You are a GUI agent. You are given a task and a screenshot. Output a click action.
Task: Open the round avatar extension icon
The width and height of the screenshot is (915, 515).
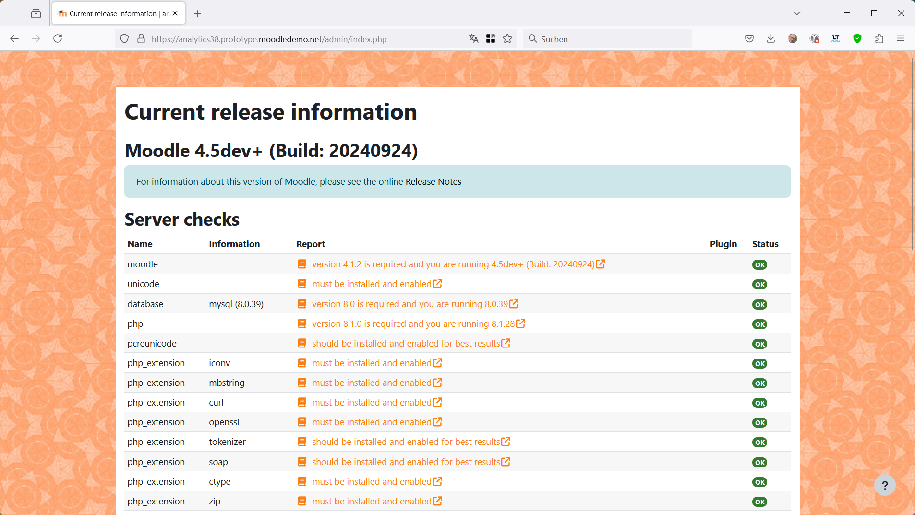793,39
